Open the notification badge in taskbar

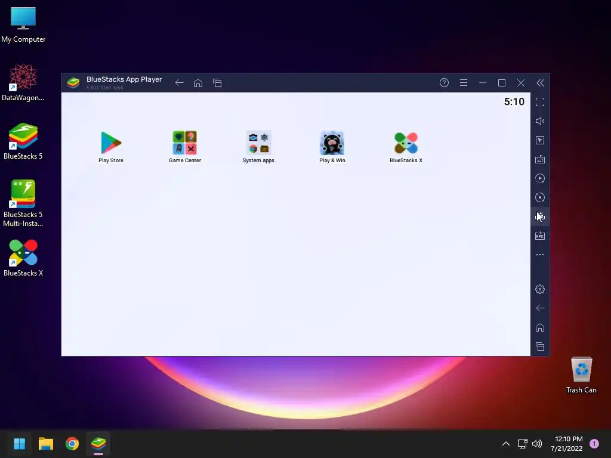click(594, 444)
